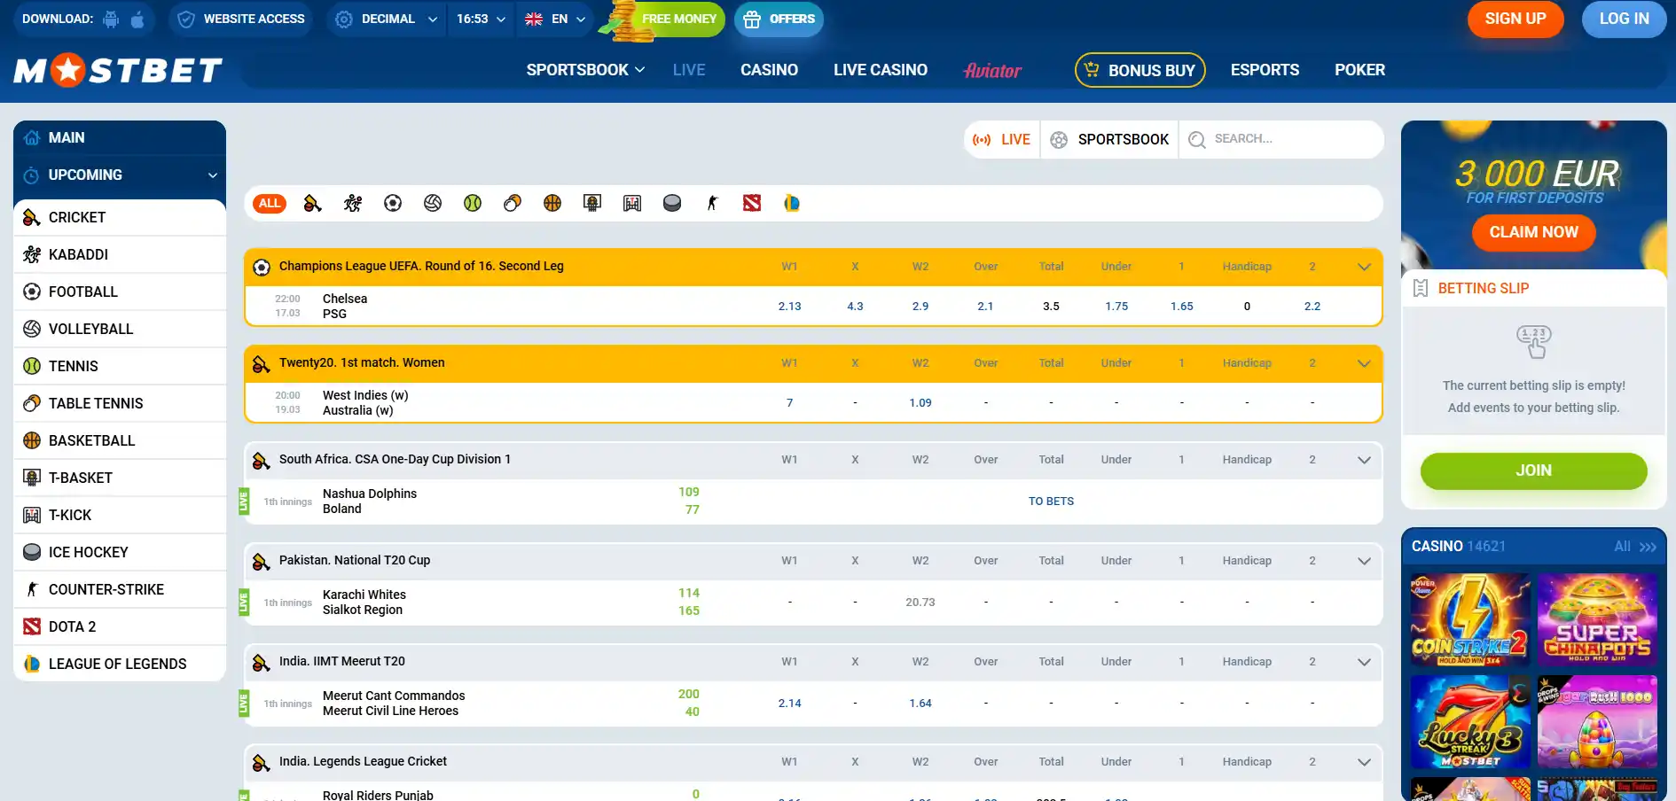Viewport: 1676px width, 801px height.
Task: Click the casino All arrows icon
Action: tap(1648, 547)
